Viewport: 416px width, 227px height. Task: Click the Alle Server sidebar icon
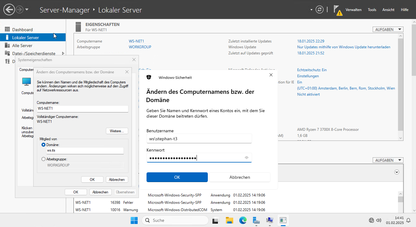7,46
